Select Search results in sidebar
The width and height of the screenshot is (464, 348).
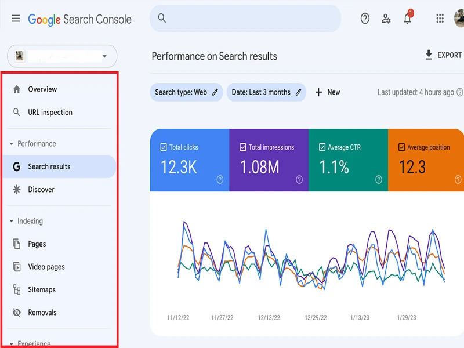pyautogui.click(x=59, y=166)
